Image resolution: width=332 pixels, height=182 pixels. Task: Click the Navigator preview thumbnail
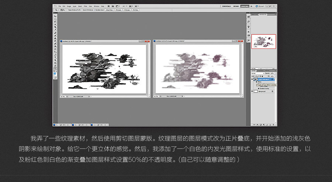264,42
